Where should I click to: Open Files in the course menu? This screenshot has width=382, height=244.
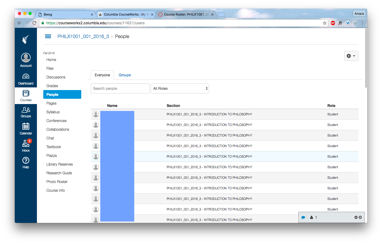coord(50,68)
